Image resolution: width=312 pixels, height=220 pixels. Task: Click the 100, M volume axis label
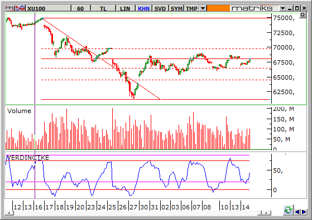click(x=284, y=129)
